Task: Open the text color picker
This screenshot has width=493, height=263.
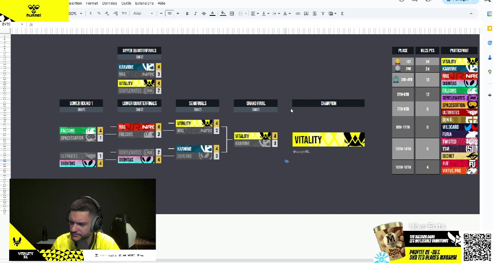Action: [213, 13]
